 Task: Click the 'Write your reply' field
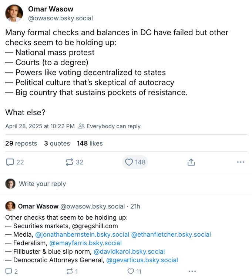pyautogui.click(x=42, y=184)
